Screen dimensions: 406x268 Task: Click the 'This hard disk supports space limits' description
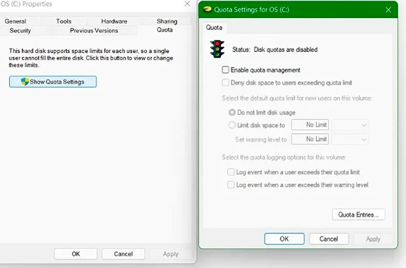91,58
